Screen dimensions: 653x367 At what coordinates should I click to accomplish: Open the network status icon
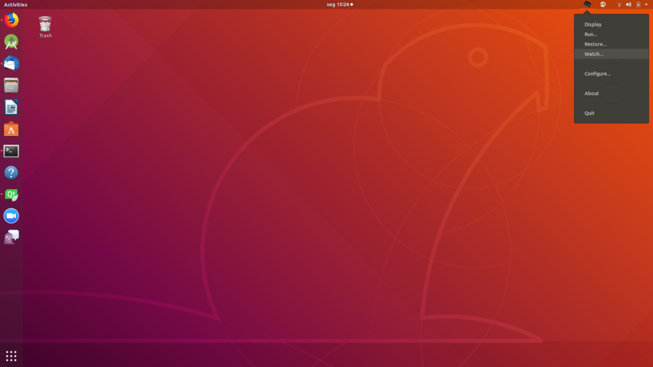tap(619, 5)
